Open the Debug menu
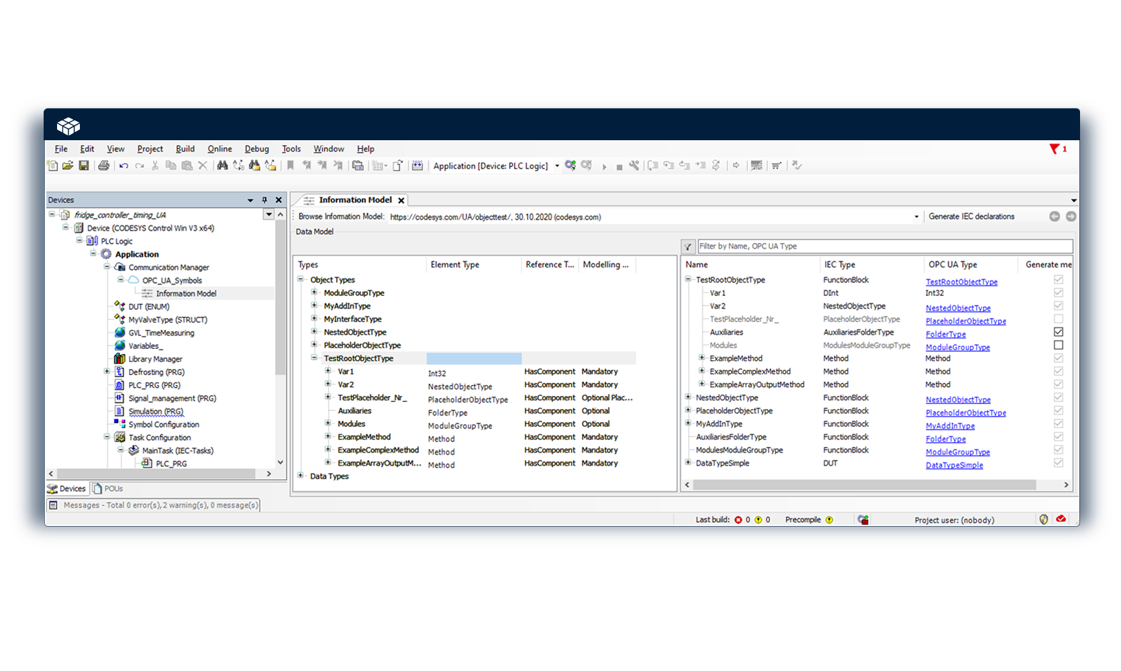This screenshot has height=671, width=1121. [256, 149]
